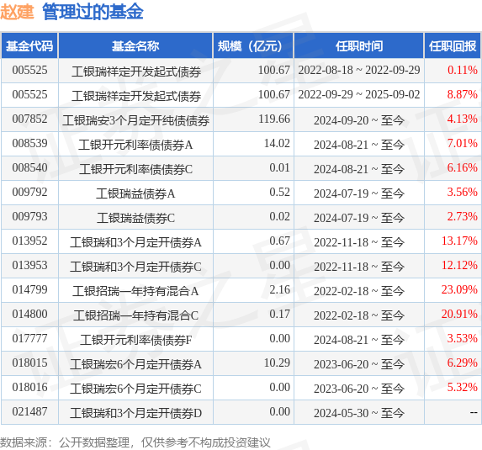Click the 7.01% return value
This screenshot has width=482, height=450.
click(463, 144)
